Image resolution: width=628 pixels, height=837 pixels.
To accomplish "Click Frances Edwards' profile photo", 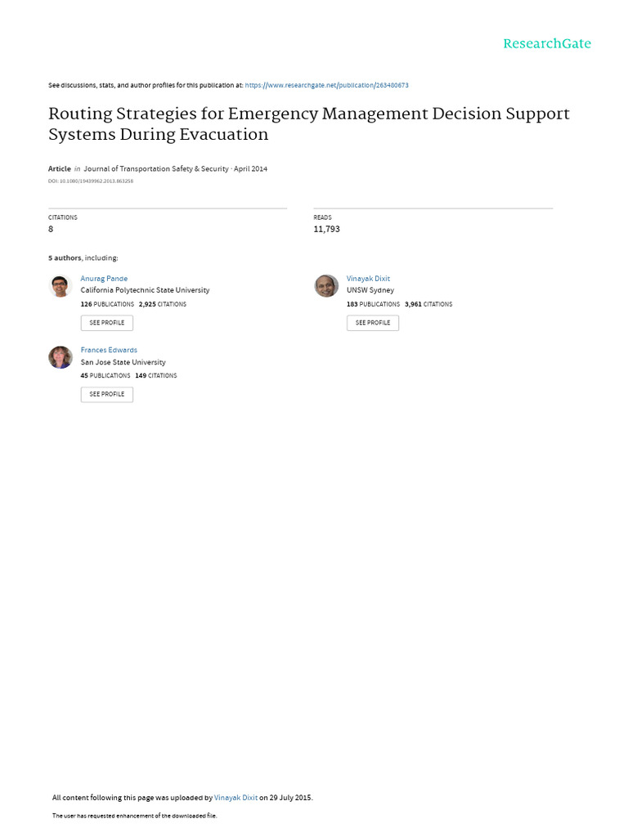I will click(x=60, y=357).
